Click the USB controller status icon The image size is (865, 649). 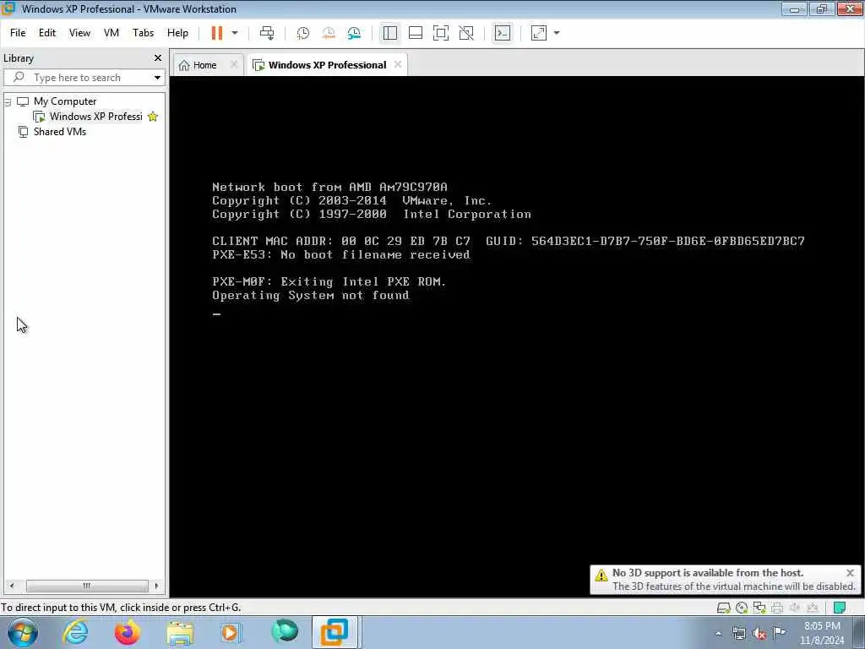click(x=813, y=608)
